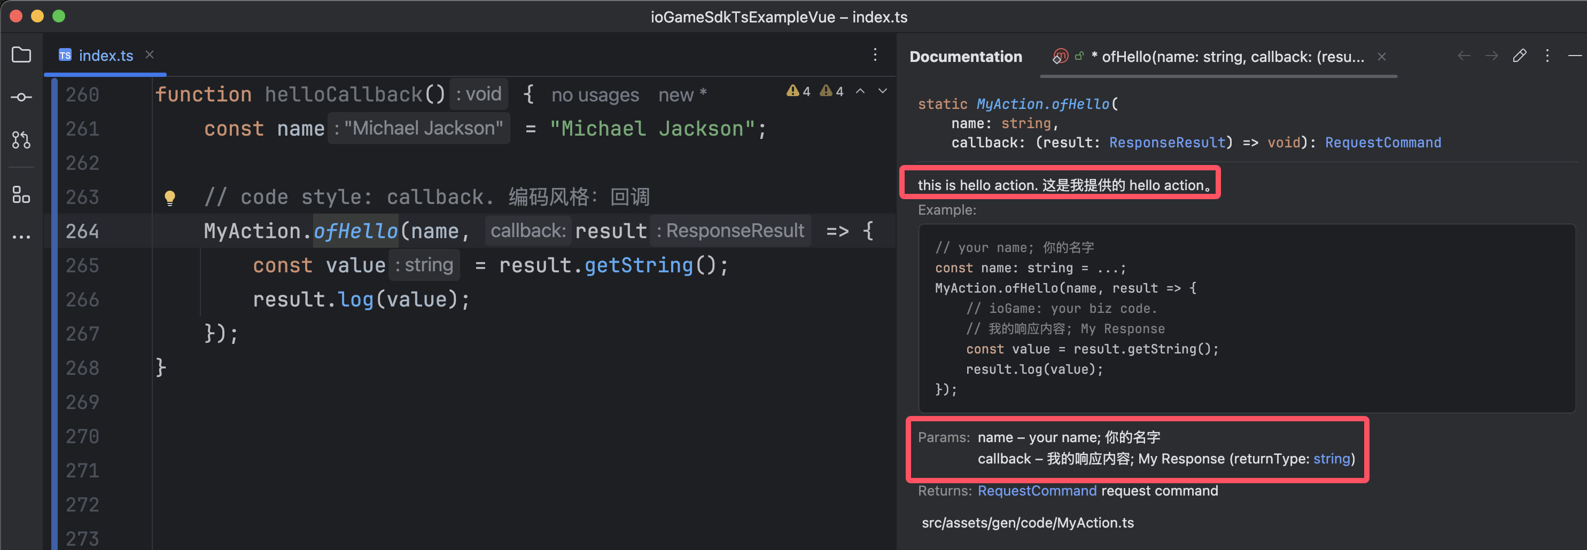This screenshot has width=1587, height=550.
Task: Hide the Documentation tool window
Action: coord(1575,56)
